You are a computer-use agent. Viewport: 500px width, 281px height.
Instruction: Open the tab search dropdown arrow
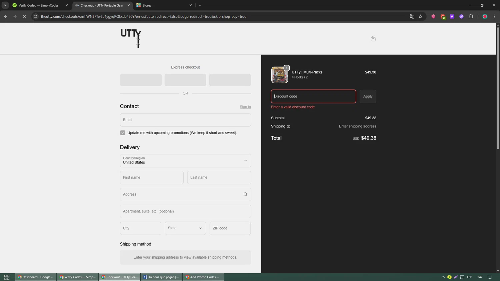pos(5,5)
